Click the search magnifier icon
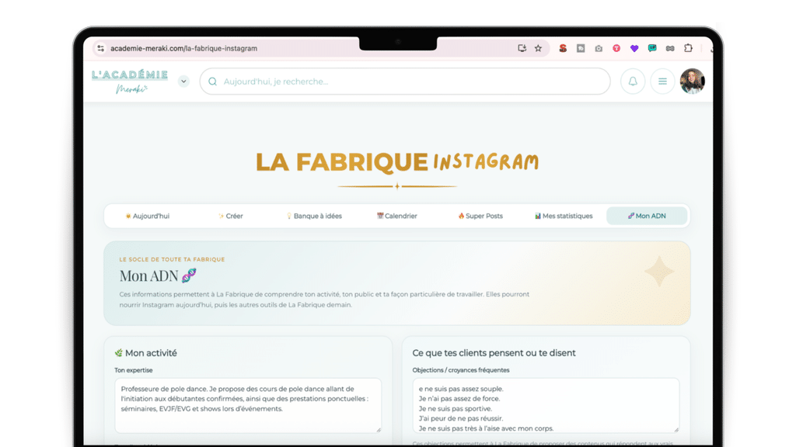 pyautogui.click(x=213, y=81)
